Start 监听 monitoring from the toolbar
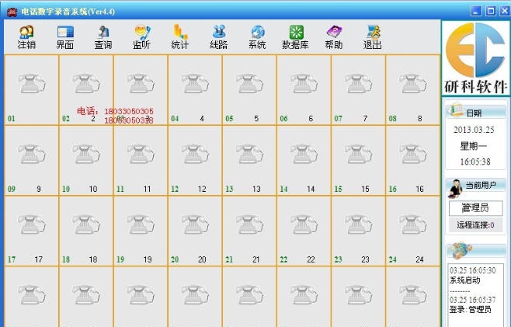This screenshot has height=327, width=511. (x=142, y=37)
